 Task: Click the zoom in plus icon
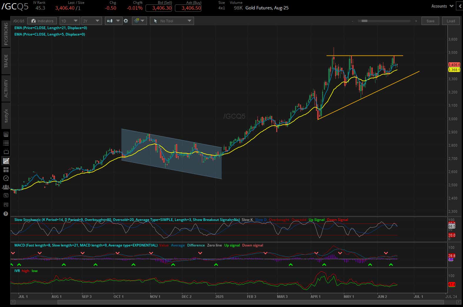click(416, 21)
